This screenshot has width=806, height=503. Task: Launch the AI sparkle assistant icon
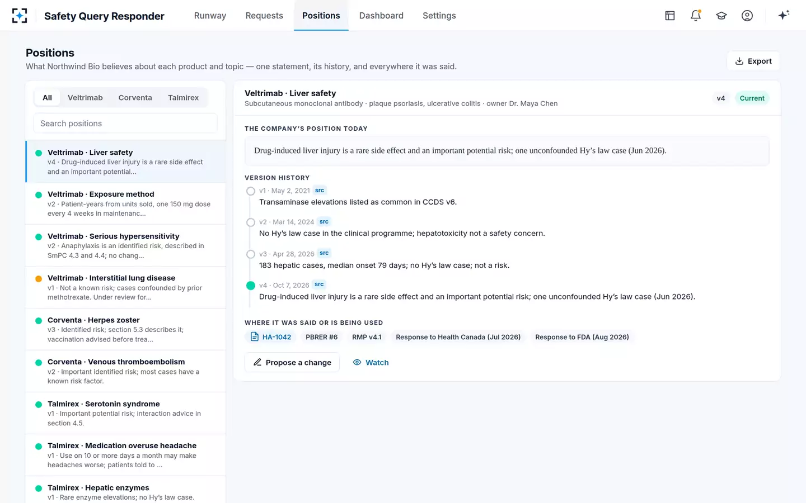tap(784, 15)
